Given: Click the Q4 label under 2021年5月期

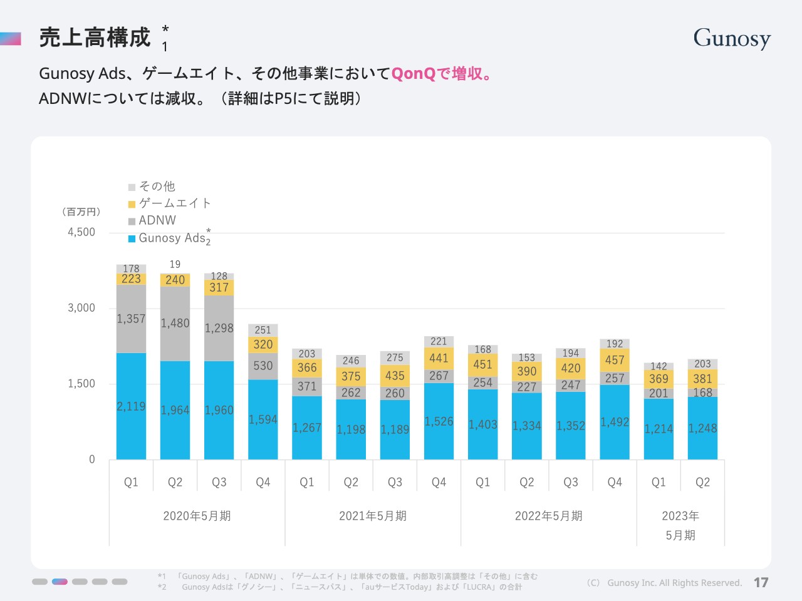Looking at the screenshot, I should tap(439, 483).
